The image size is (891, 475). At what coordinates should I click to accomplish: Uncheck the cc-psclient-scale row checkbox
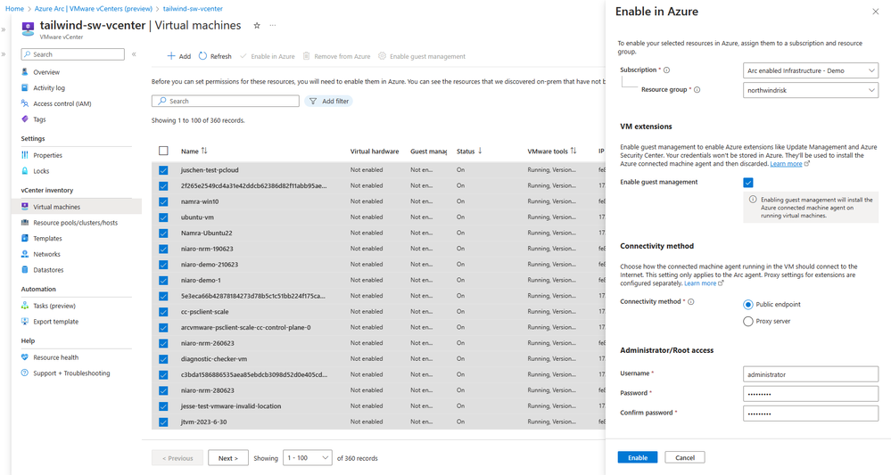(163, 312)
